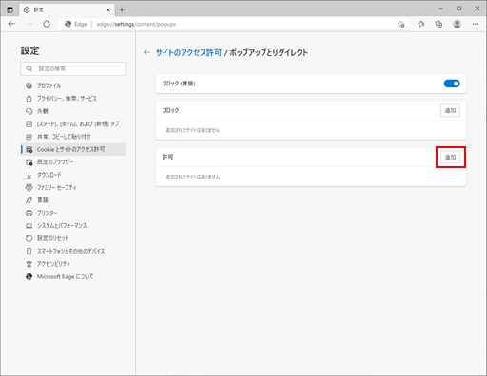
Task: Open プロファイル settings section
Action: [73, 85]
